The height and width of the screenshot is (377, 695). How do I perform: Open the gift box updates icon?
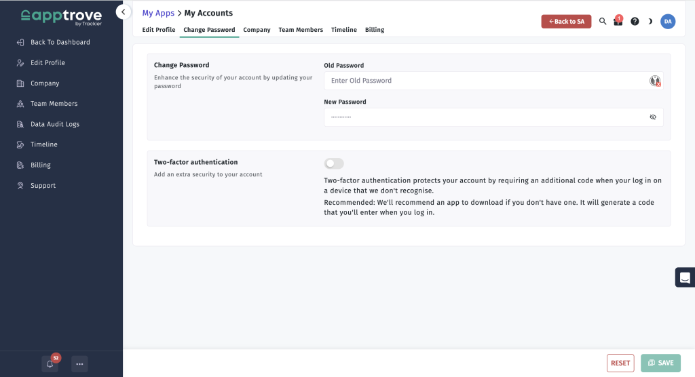(618, 21)
